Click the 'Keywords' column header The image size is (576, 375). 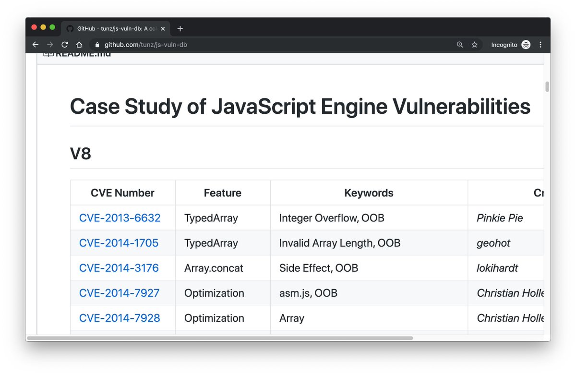click(x=369, y=193)
